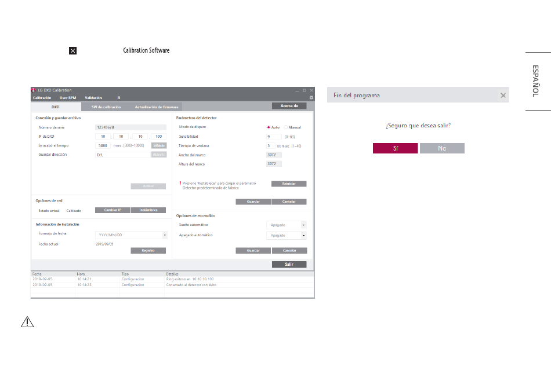Screen dimensions: 551x388
Task: Click timeout field showing 5000
Action: [x=103, y=145]
